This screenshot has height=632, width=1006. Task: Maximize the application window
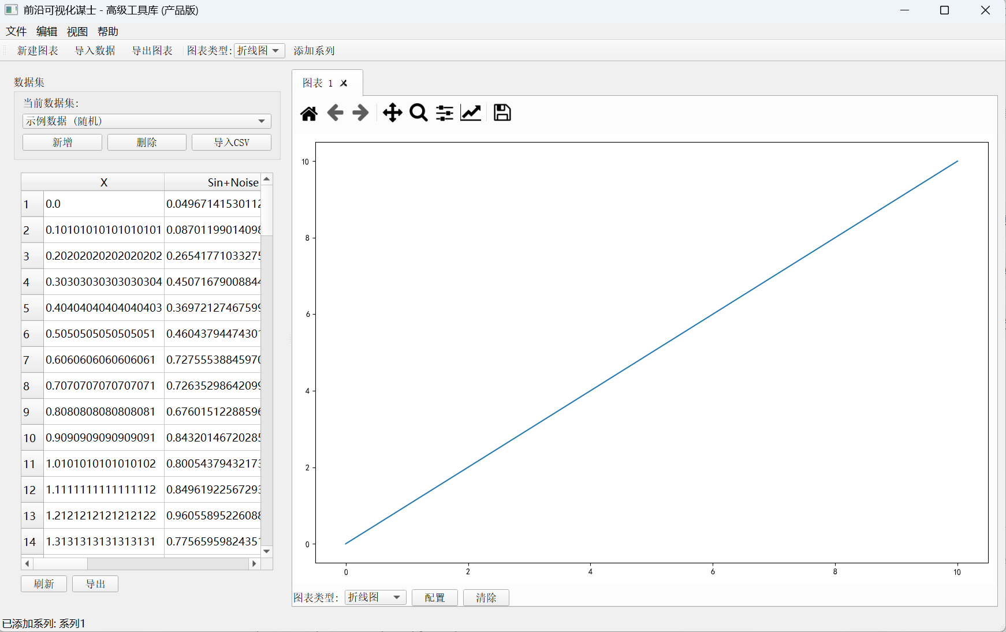(x=945, y=10)
